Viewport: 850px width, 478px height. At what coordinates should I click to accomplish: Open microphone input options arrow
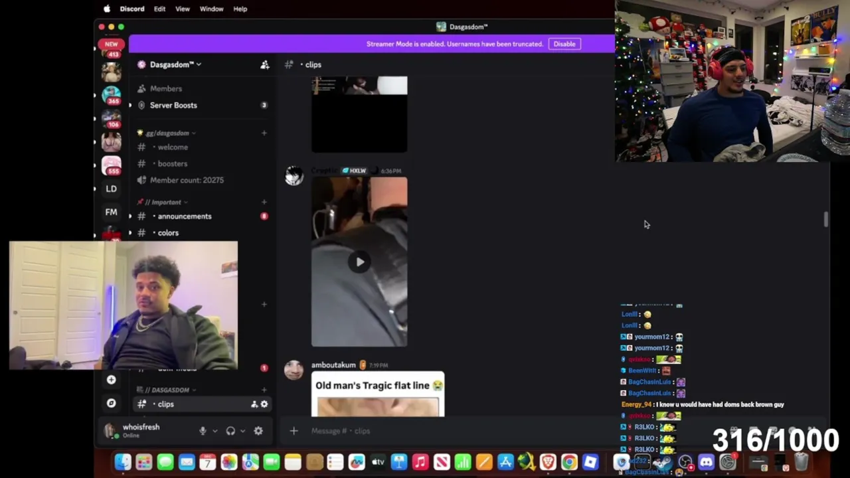click(214, 431)
